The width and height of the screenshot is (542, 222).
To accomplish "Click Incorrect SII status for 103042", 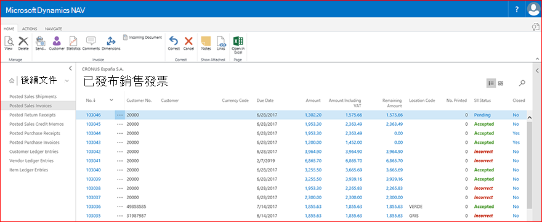I will pyautogui.click(x=483, y=152).
